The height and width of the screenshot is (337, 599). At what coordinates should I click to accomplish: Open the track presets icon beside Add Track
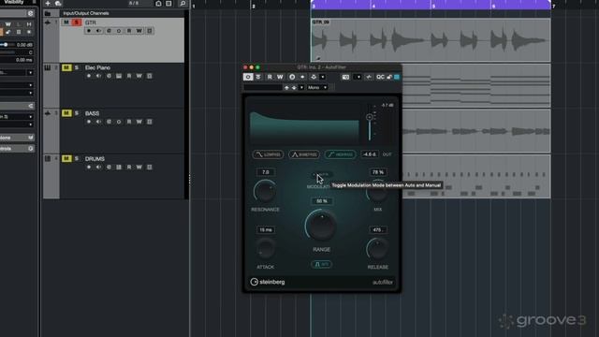click(x=58, y=4)
